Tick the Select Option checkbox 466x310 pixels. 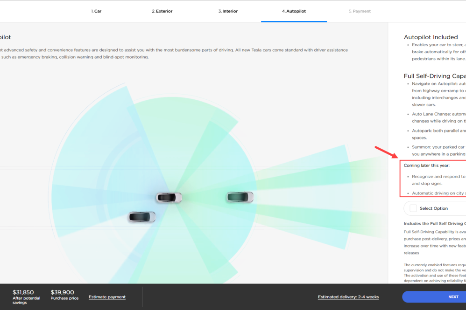[413, 208]
